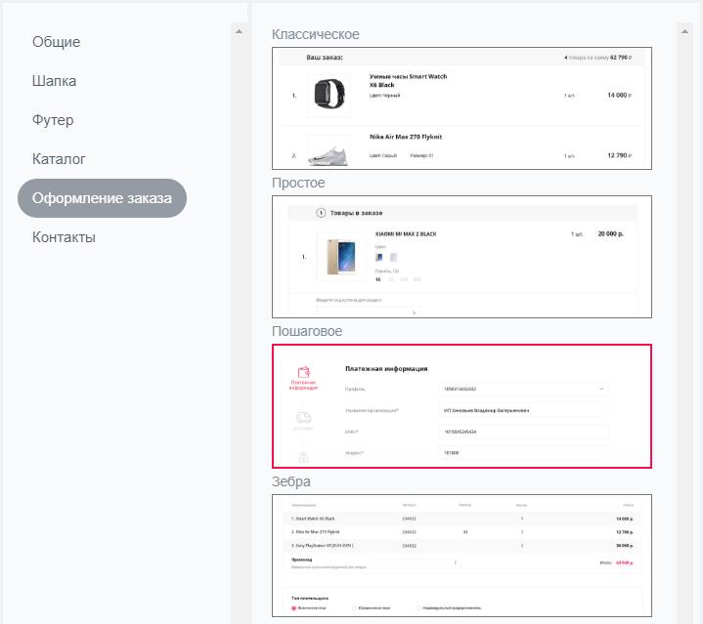Go to the Шапка section
The width and height of the screenshot is (703, 624).
[54, 81]
